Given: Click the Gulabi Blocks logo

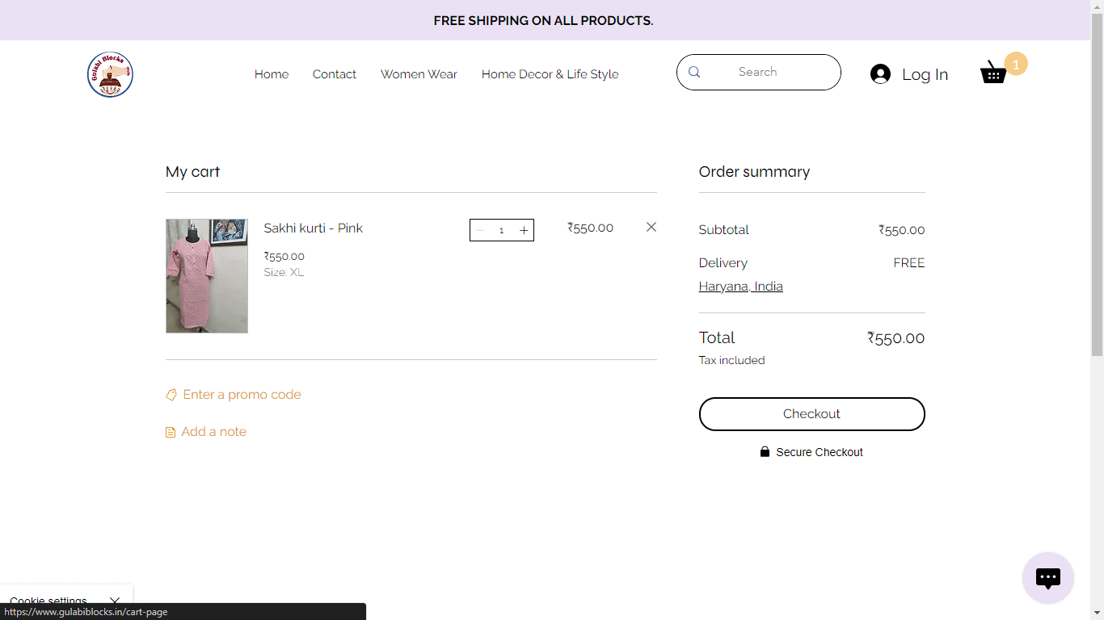Looking at the screenshot, I should point(110,74).
